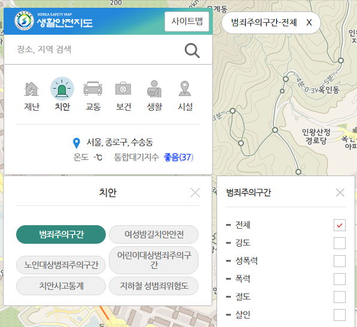
Task: Check the 폭력 checkbox
Action: pos(340,279)
